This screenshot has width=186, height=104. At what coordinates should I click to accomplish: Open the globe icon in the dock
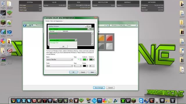coord(146,101)
